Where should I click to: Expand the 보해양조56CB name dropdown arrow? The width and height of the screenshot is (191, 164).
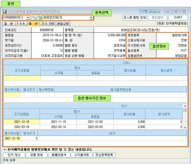pos(91,18)
